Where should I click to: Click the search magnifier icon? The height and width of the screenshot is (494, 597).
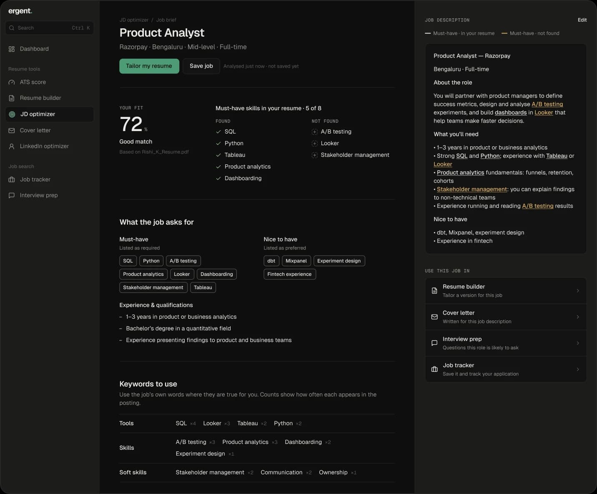(11, 28)
